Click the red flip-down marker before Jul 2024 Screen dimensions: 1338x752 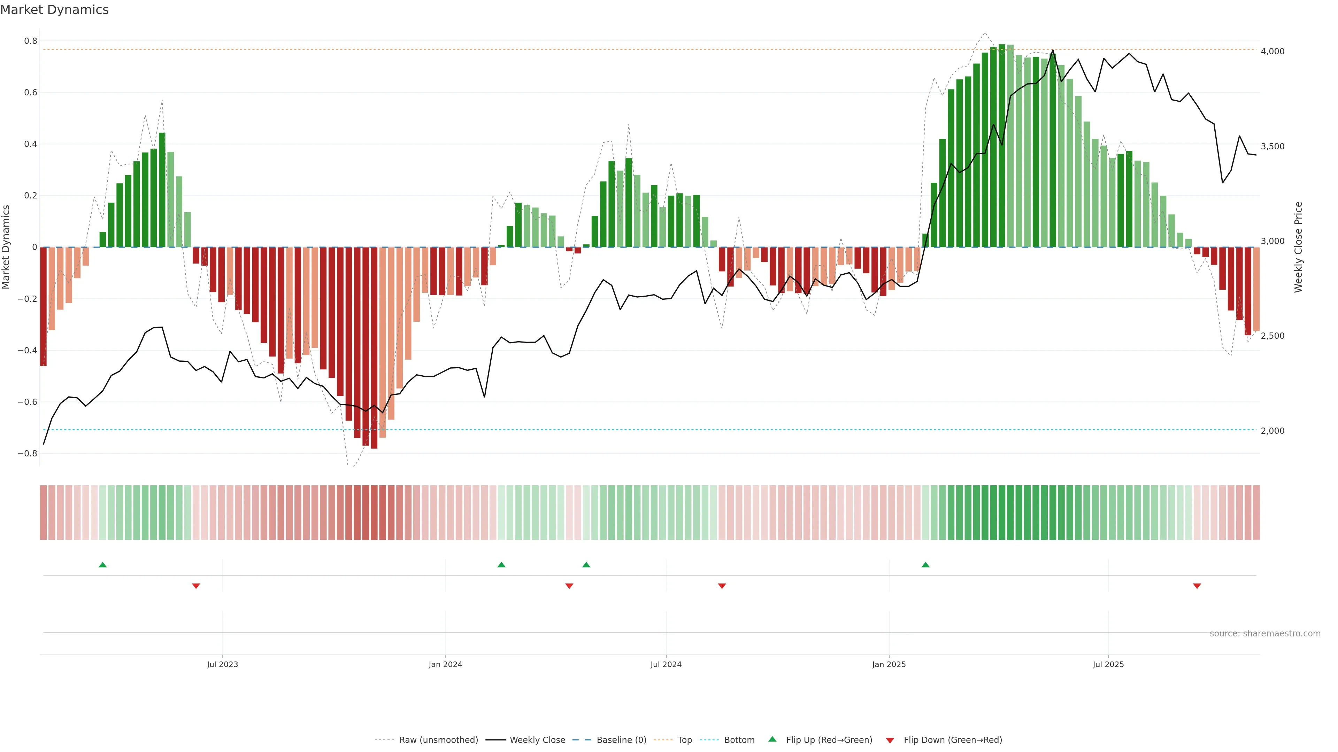pos(569,586)
